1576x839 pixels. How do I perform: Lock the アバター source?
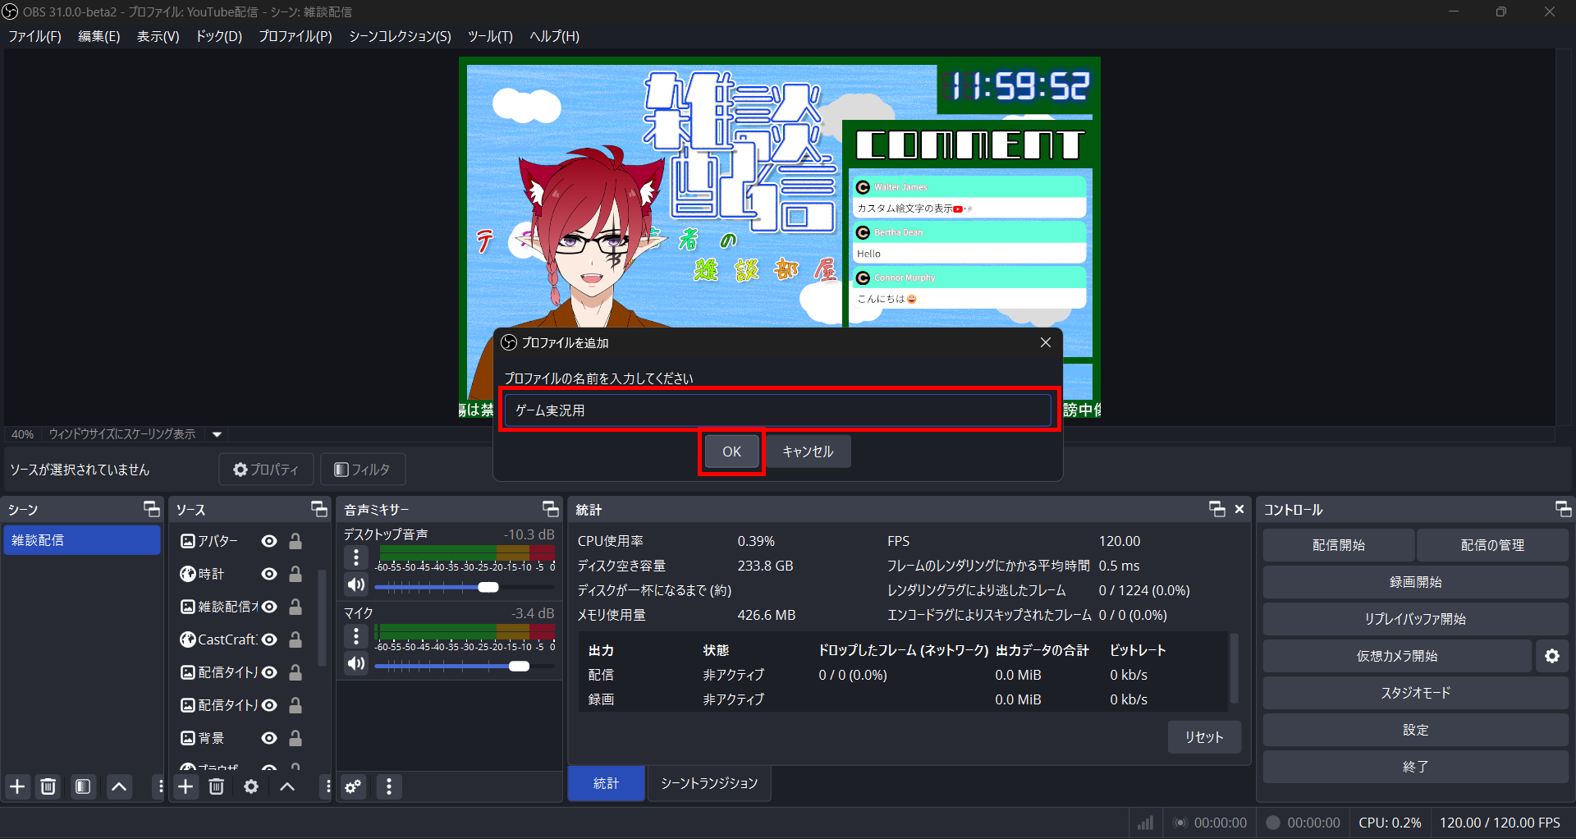click(295, 541)
